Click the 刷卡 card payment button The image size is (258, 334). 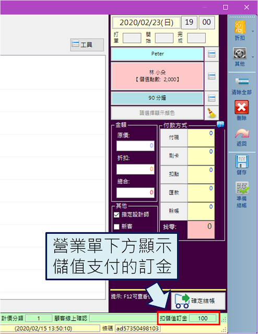point(174,156)
